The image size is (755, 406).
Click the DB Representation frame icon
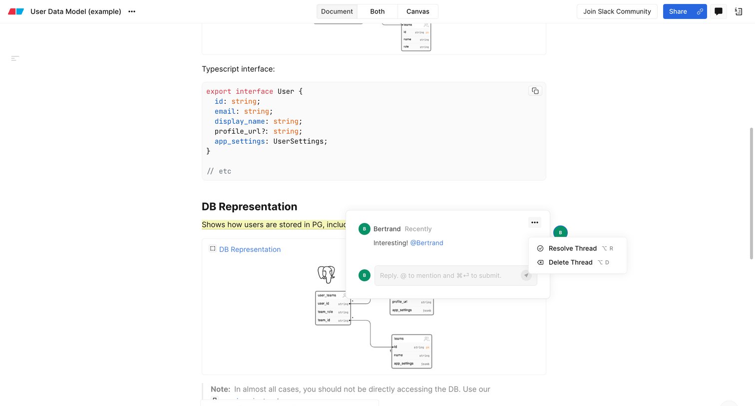tap(212, 249)
